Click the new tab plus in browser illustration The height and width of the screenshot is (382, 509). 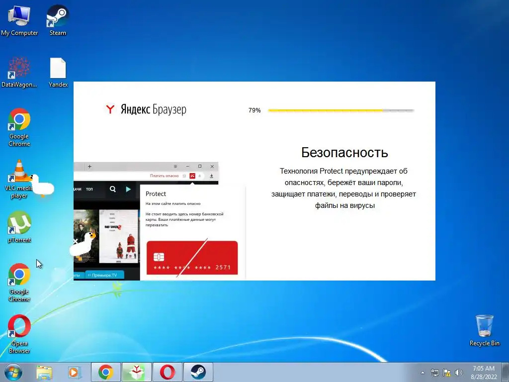coord(89,167)
